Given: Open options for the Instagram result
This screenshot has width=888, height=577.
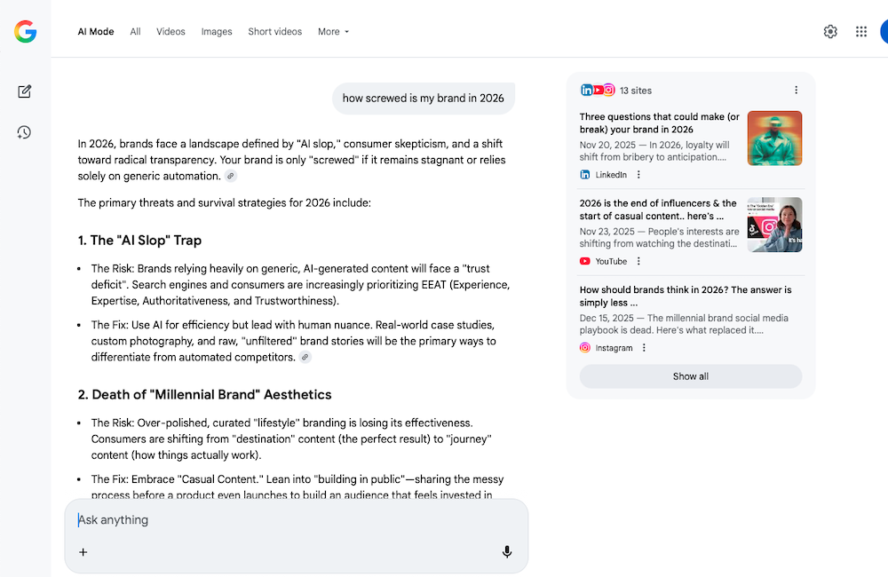Looking at the screenshot, I should 644,348.
